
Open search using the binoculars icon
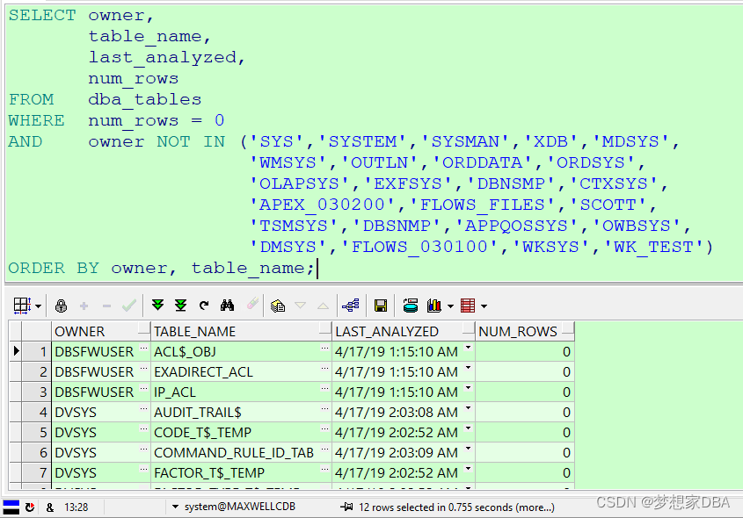226,303
